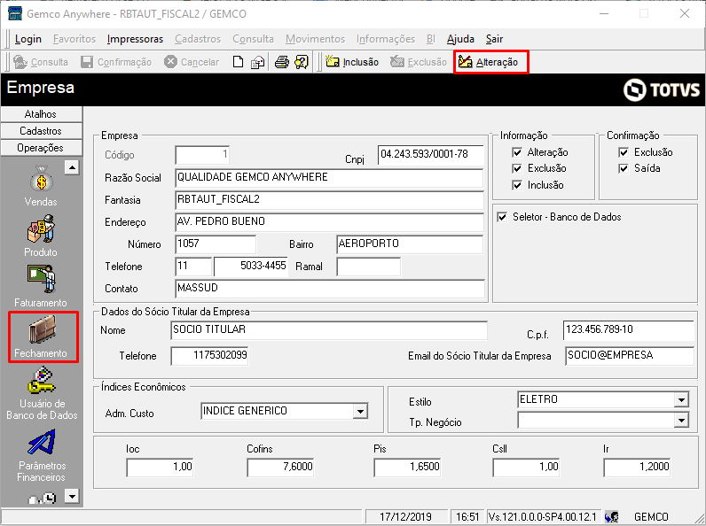Click sidebar scroll down arrow
The height and width of the screenshot is (526, 706).
click(x=72, y=496)
